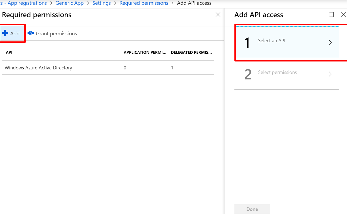Maximize the Add API access panel
The height and width of the screenshot is (214, 347).
point(331,15)
